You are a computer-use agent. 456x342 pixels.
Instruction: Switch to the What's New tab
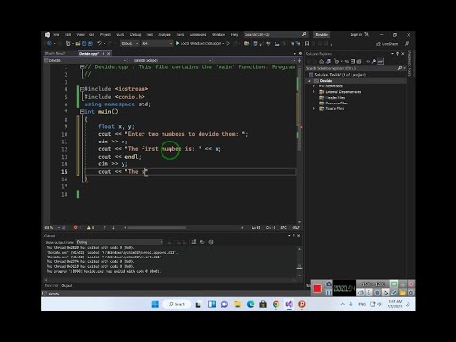coord(54,54)
